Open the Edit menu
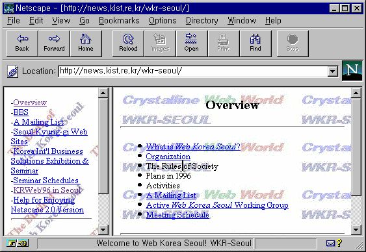 pyautogui.click(x=36, y=21)
